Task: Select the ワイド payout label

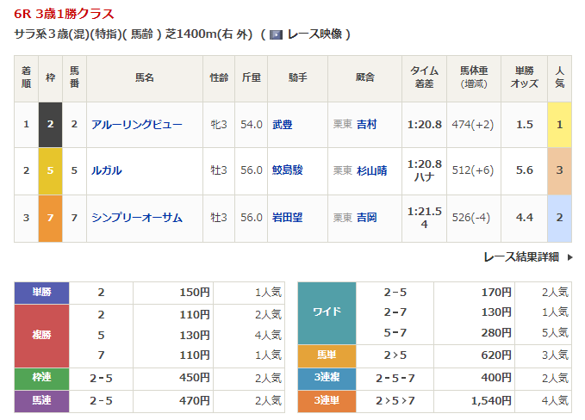Action: click(326, 312)
